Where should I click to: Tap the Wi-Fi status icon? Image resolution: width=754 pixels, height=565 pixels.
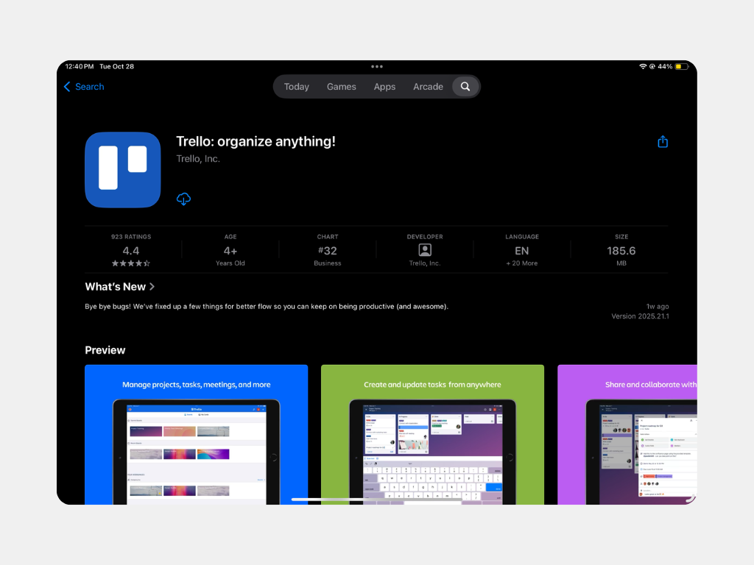(x=642, y=66)
